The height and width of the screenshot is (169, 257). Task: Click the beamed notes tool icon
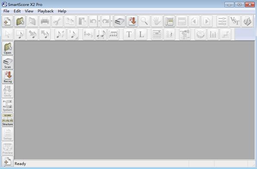click(113, 34)
